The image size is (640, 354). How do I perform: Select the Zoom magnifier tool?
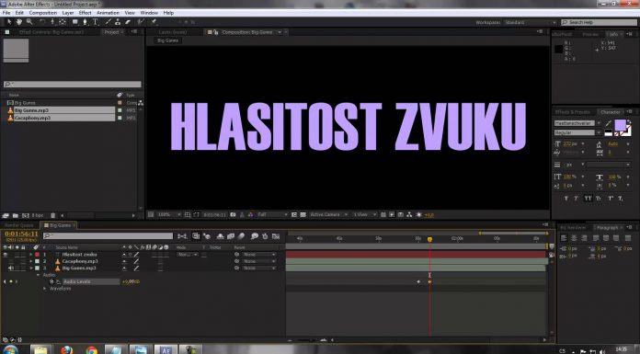tap(29, 22)
